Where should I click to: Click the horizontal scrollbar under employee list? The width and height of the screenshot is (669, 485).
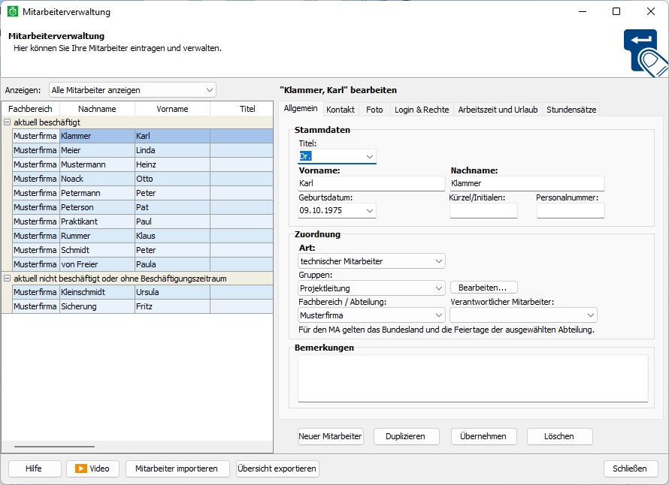click(x=54, y=447)
